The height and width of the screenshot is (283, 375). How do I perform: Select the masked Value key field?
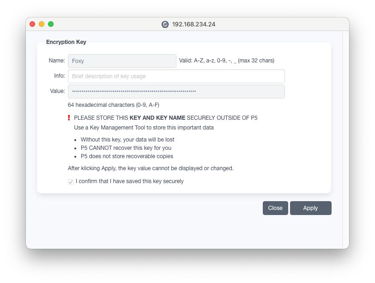(x=176, y=92)
